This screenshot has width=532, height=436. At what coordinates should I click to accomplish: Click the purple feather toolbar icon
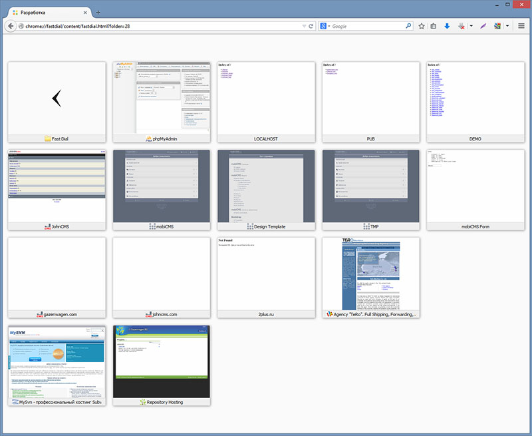[484, 26]
